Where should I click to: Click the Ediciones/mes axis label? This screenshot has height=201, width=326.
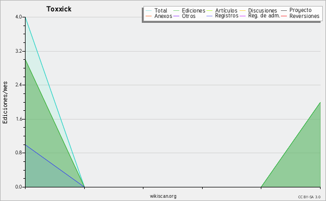[5, 103]
